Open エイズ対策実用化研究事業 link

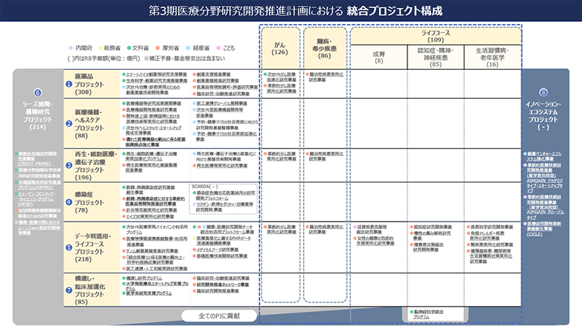pyautogui.click(x=150, y=217)
